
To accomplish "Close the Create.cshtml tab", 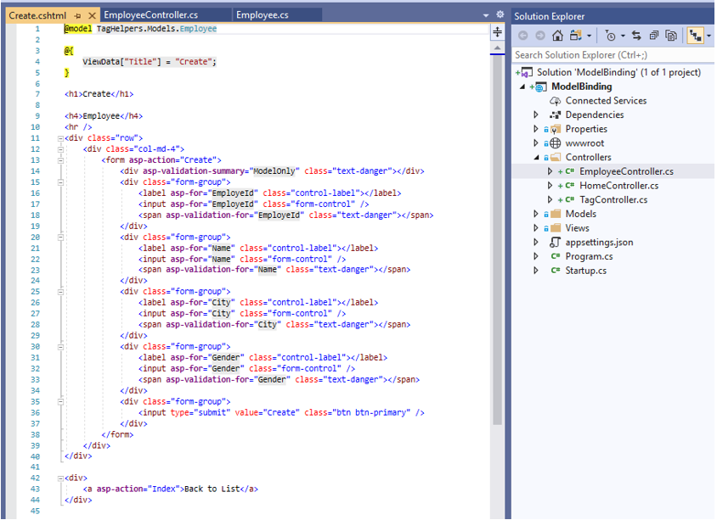I will click(x=92, y=15).
